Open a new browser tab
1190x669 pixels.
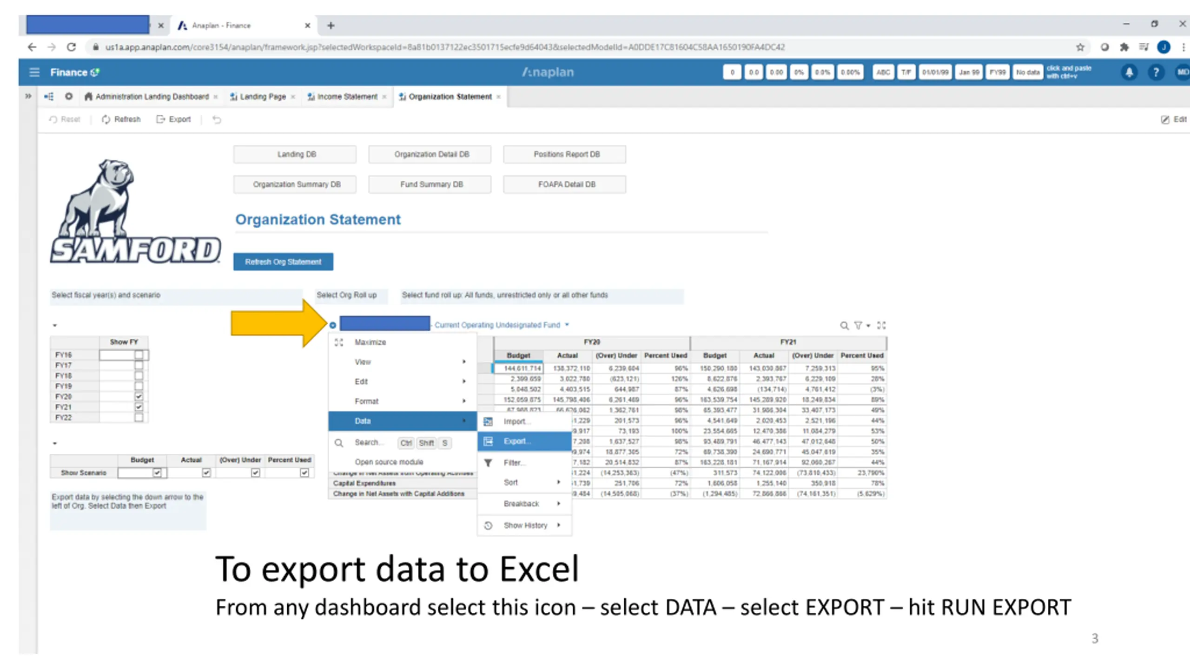(331, 26)
